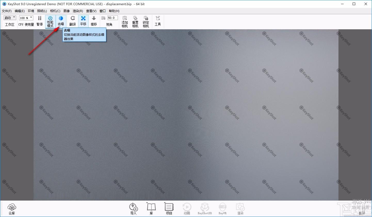Open the 相机(C) menu
The width and height of the screenshot is (372, 217).
[55, 11]
